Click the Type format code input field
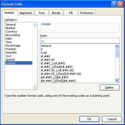This screenshot has width=125, height=125. [80, 41]
